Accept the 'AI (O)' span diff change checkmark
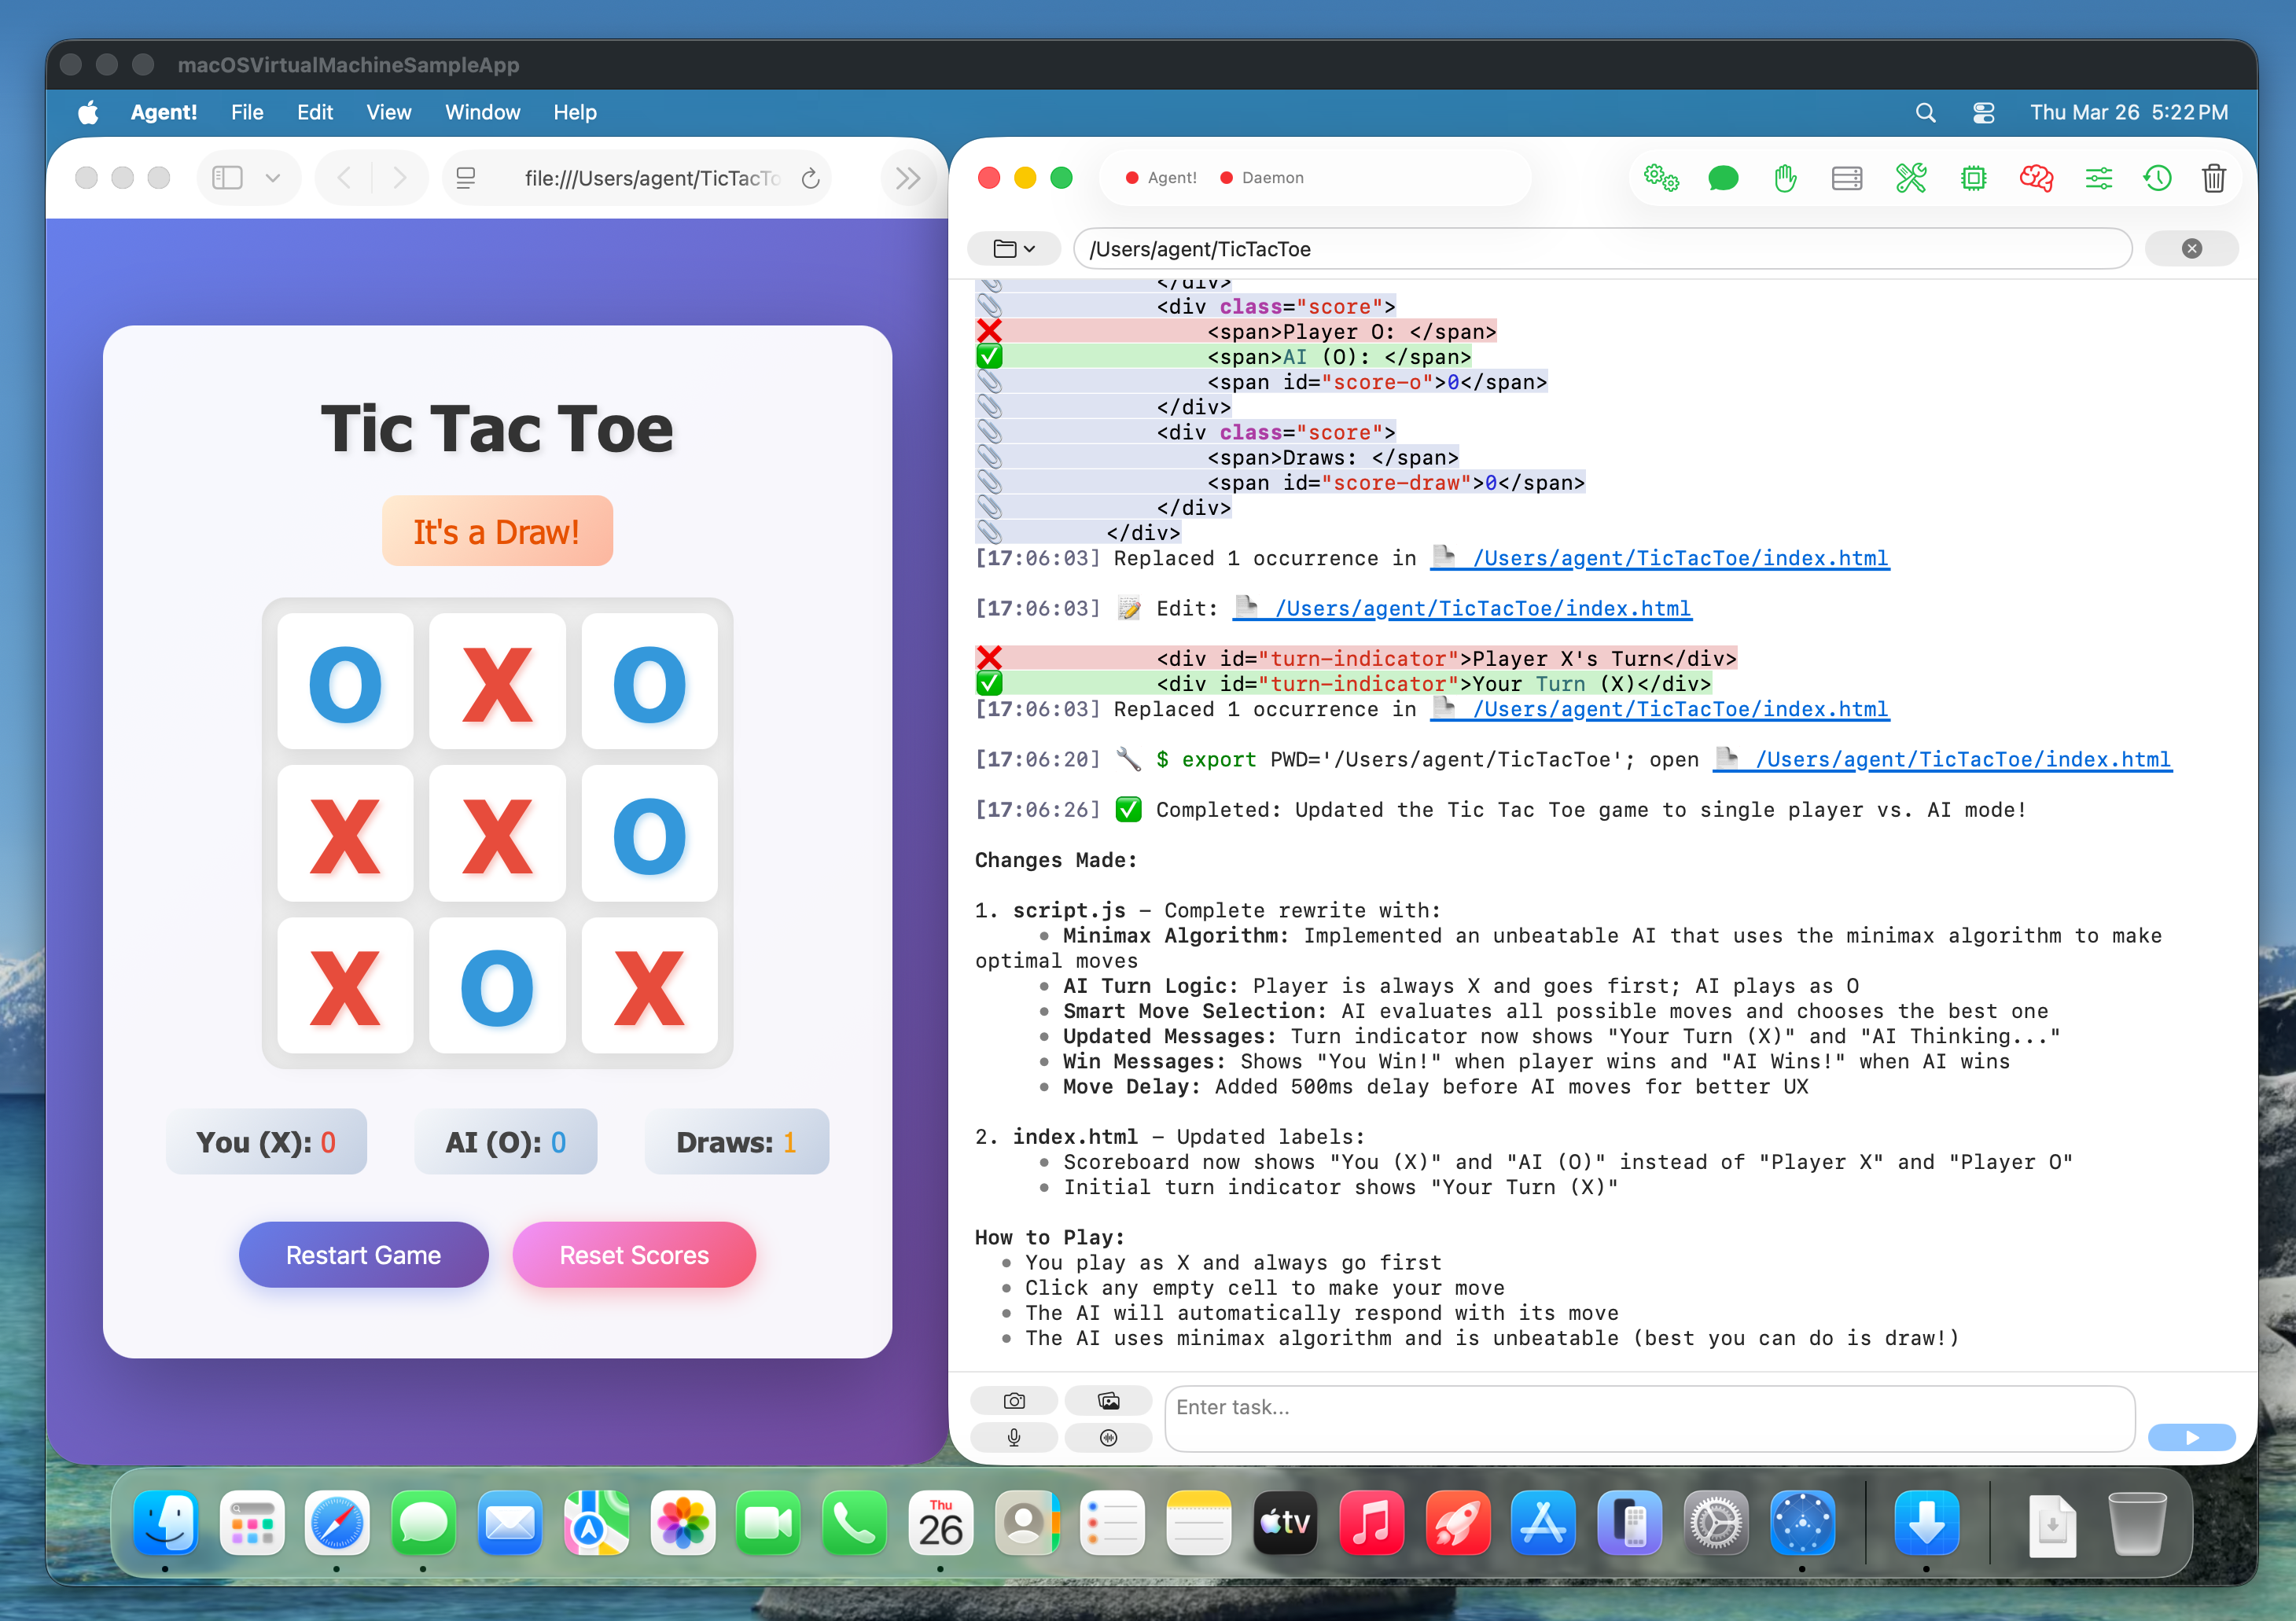2296x1621 pixels. pyautogui.click(x=990, y=356)
